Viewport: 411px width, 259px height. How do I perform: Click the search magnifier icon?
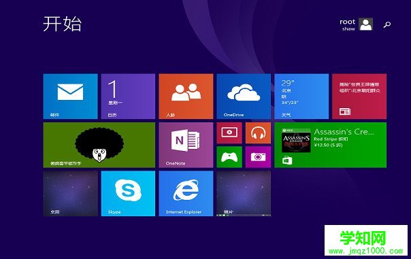(387, 24)
